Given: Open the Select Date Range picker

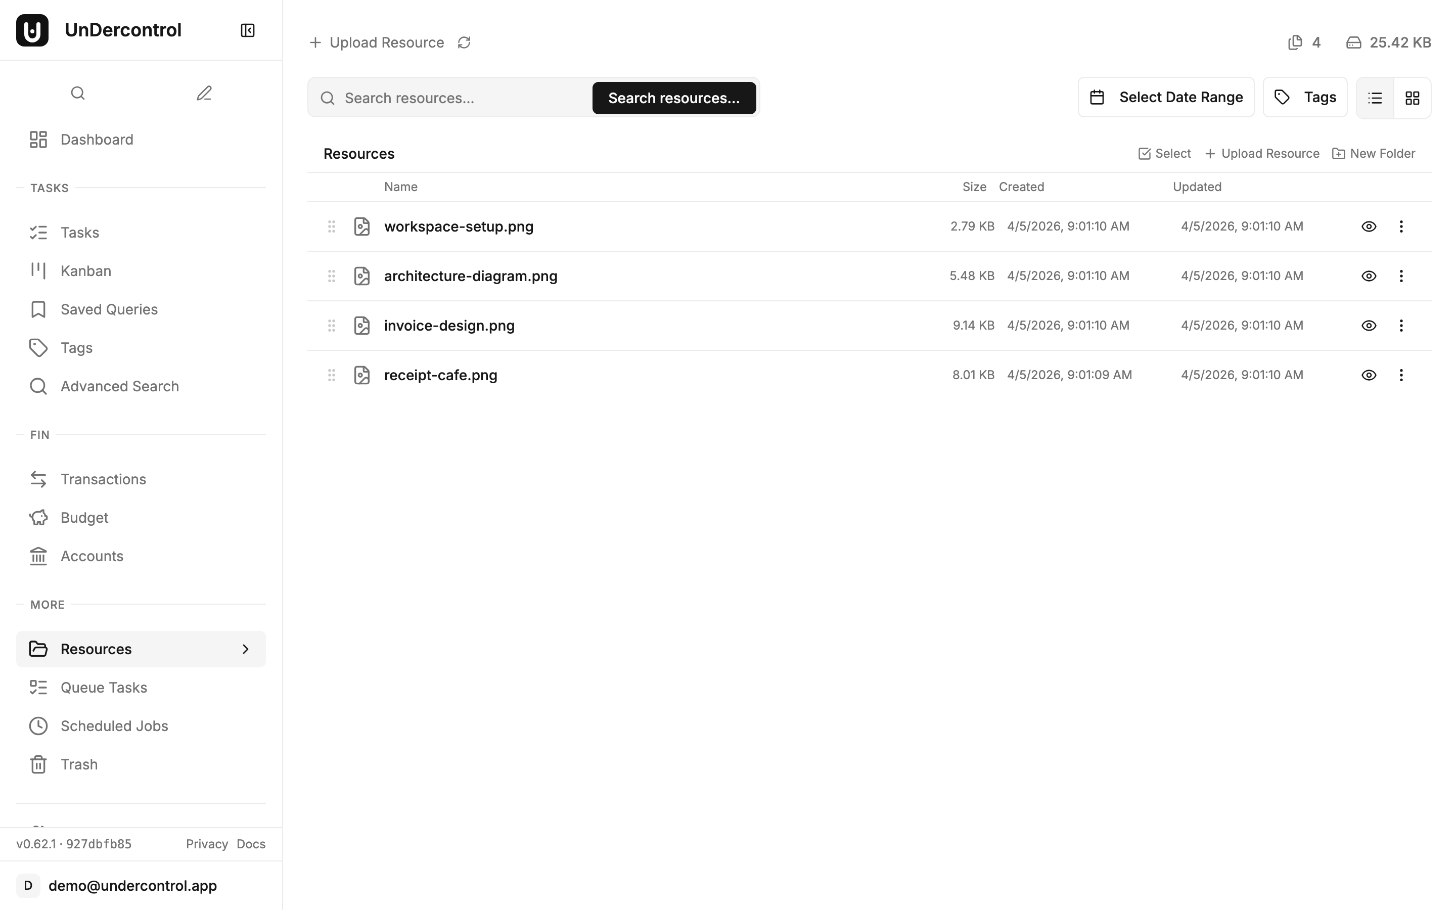Looking at the screenshot, I should click(1165, 97).
